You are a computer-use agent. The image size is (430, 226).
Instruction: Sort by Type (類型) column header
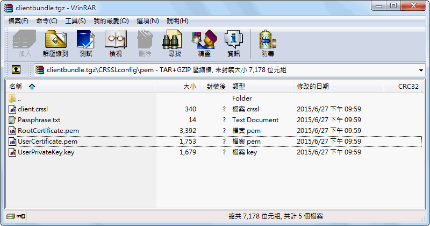pos(261,87)
